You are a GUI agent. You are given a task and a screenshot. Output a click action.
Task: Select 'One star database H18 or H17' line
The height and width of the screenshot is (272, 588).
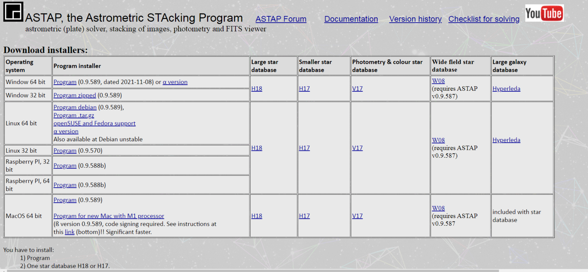coord(65,266)
